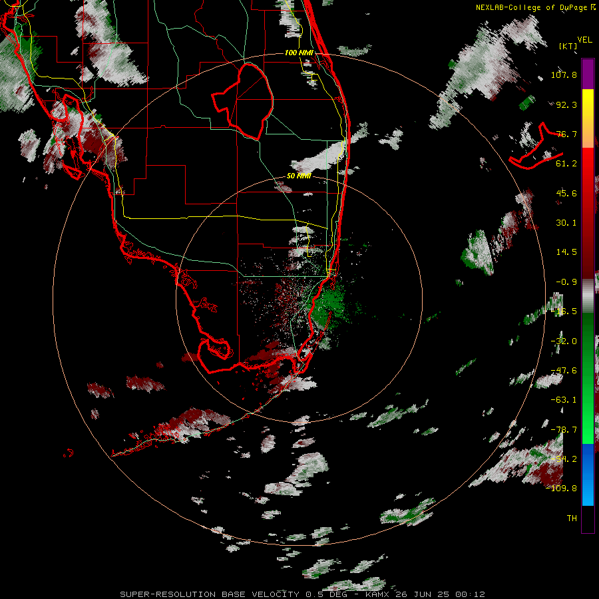
Task: Click the 45.6 velocity scale value
Action: coord(566,193)
